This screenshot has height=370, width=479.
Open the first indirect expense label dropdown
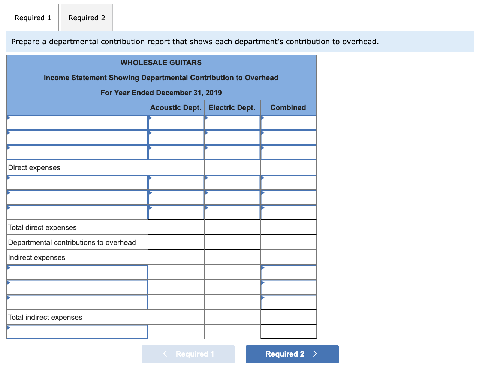pos(77,272)
